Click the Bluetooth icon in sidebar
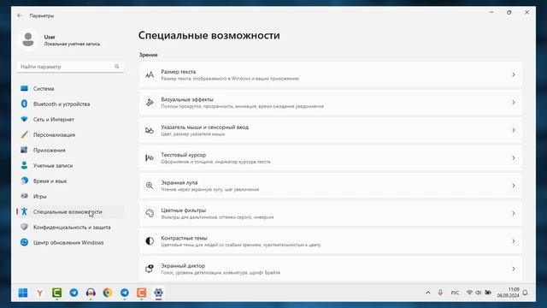Screen dimensions: 547x308 [x=24, y=104]
